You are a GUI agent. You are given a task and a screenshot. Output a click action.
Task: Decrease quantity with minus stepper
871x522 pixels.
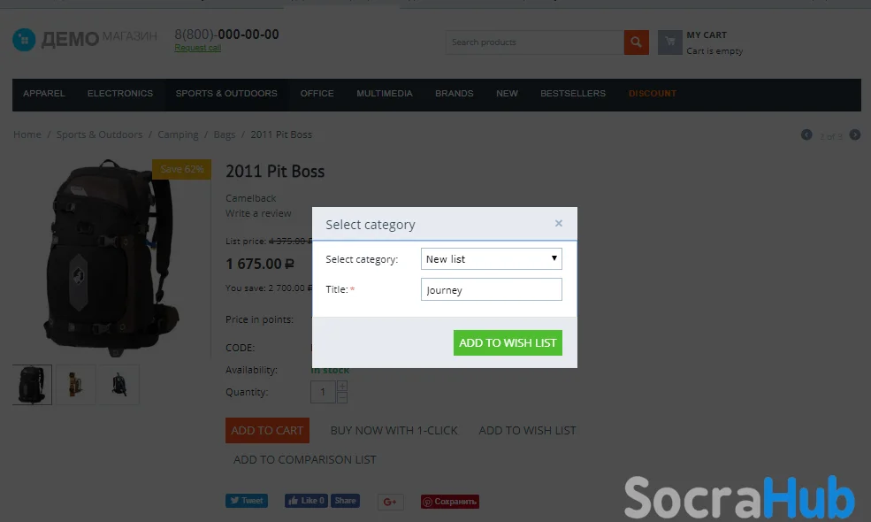point(342,397)
